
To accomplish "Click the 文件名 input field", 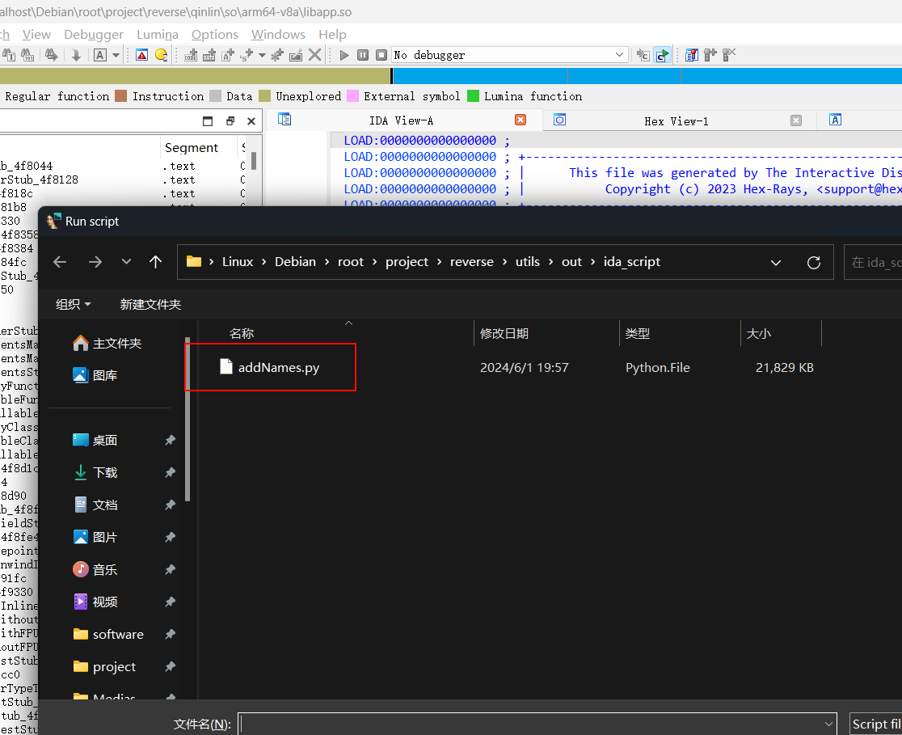I will pyautogui.click(x=533, y=724).
